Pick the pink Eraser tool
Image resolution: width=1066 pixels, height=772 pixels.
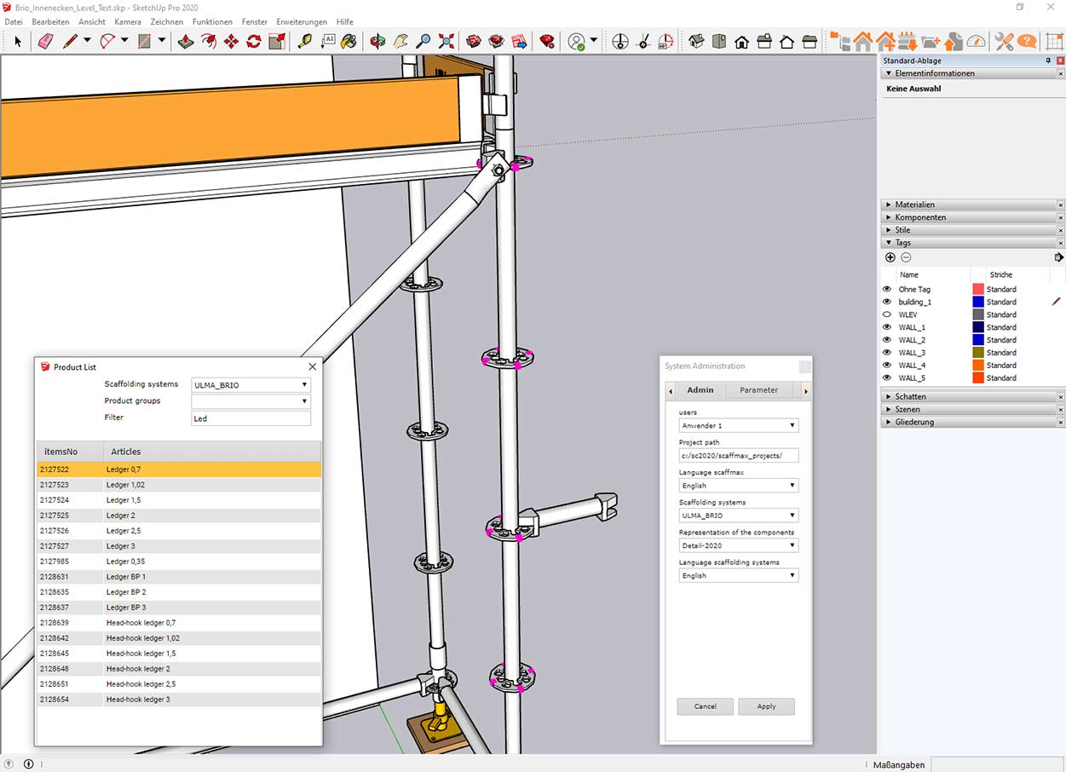(x=46, y=41)
